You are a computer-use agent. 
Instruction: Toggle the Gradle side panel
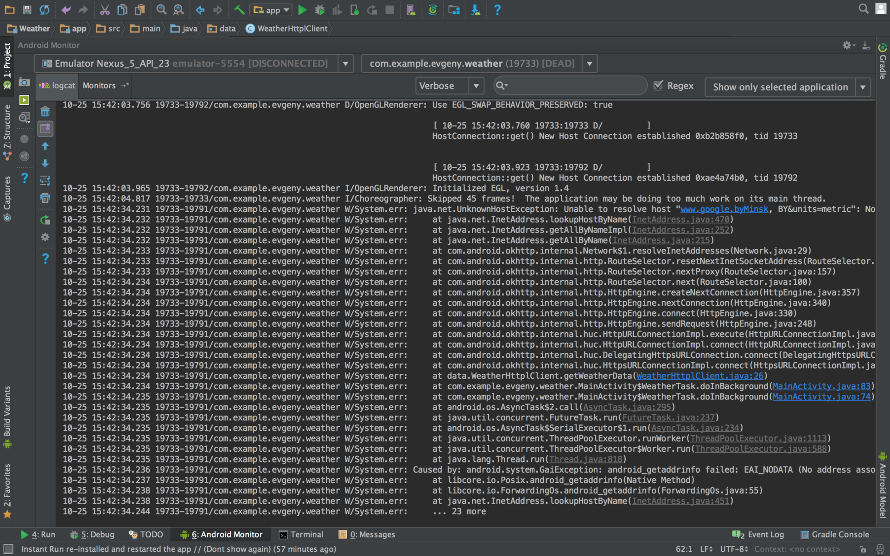(883, 62)
